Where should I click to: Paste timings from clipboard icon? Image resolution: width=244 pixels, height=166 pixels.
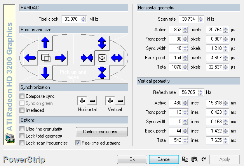194,159
